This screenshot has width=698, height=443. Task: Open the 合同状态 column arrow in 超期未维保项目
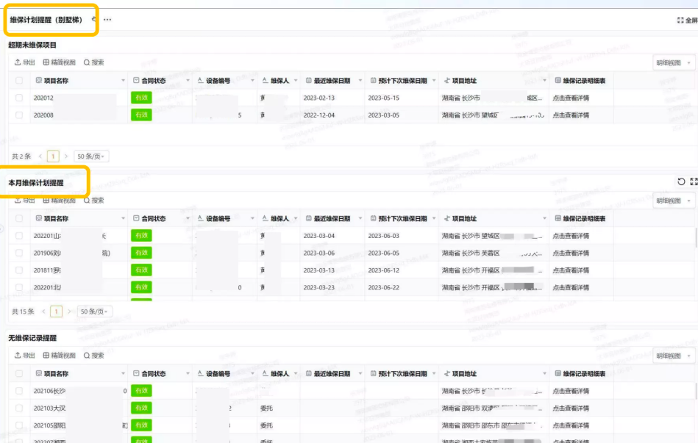188,81
